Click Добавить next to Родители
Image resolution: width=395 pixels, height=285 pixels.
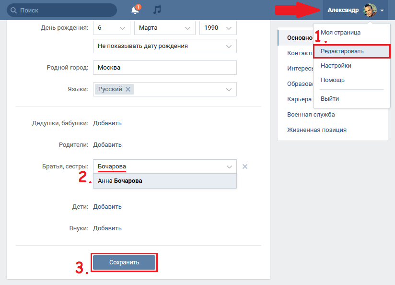click(107, 144)
